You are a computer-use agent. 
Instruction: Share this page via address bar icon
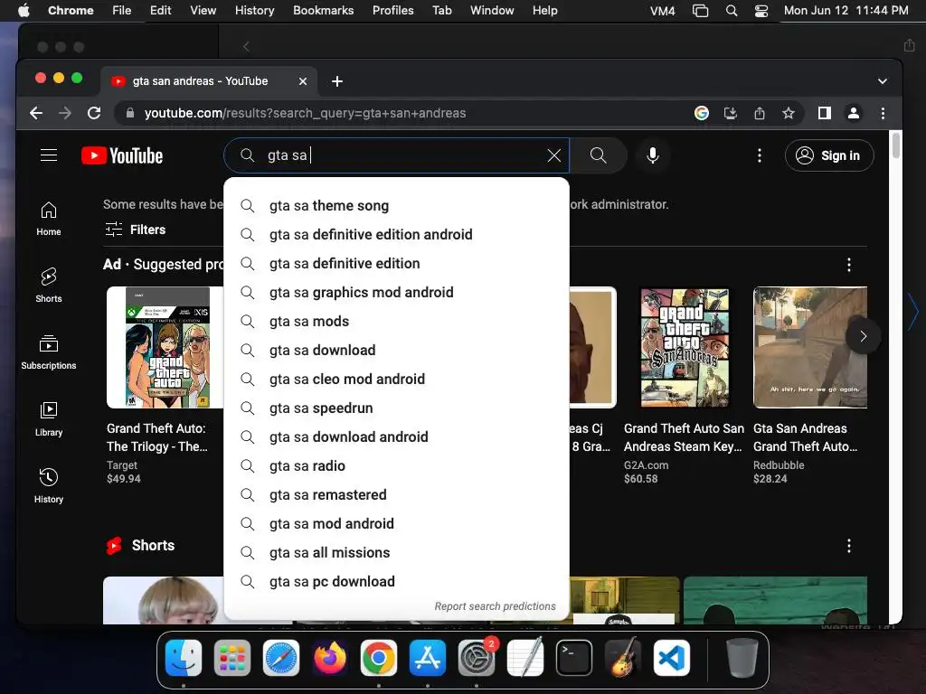[x=760, y=113]
